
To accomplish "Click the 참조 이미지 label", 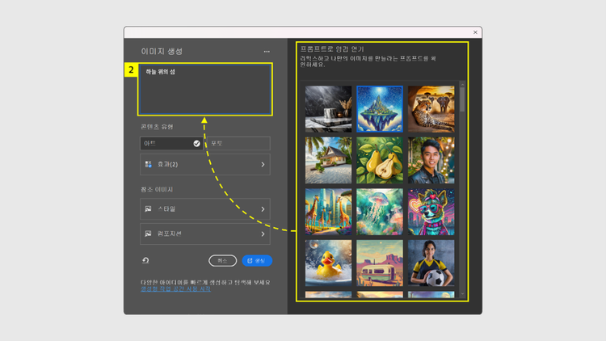I will 157,189.
